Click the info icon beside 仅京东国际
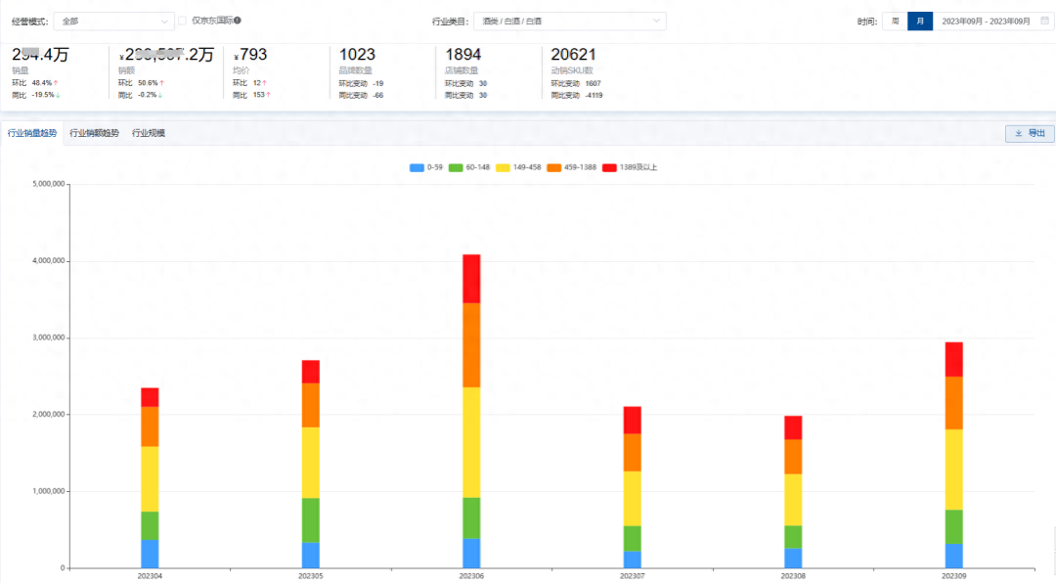 [x=237, y=21]
